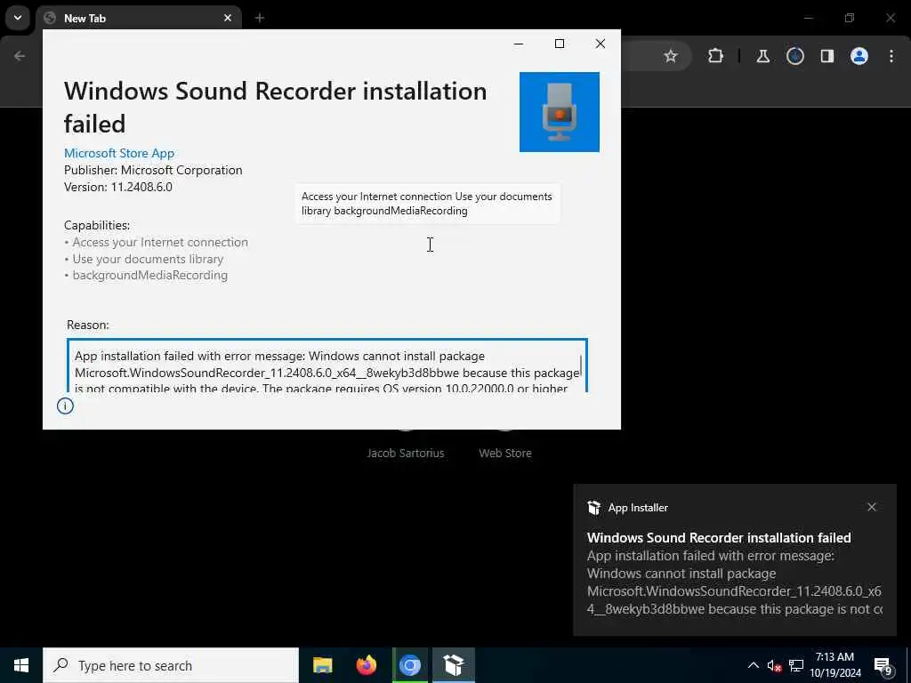This screenshot has height=683, width=911.
Task: Minimize the Chrome window
Action: coord(808,18)
